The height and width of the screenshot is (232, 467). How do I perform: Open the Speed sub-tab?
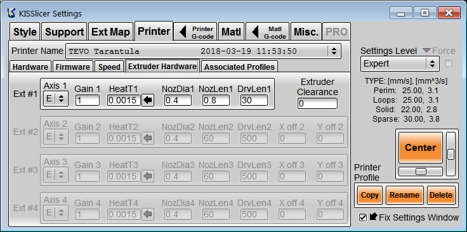109,67
